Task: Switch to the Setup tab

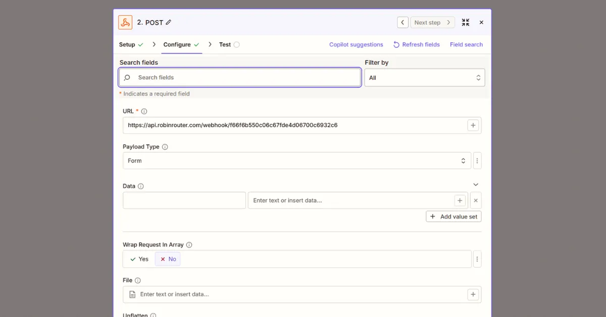Action: (x=126, y=44)
